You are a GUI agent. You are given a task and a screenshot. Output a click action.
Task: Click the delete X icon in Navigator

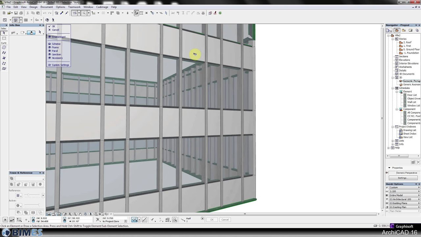[x=418, y=162]
